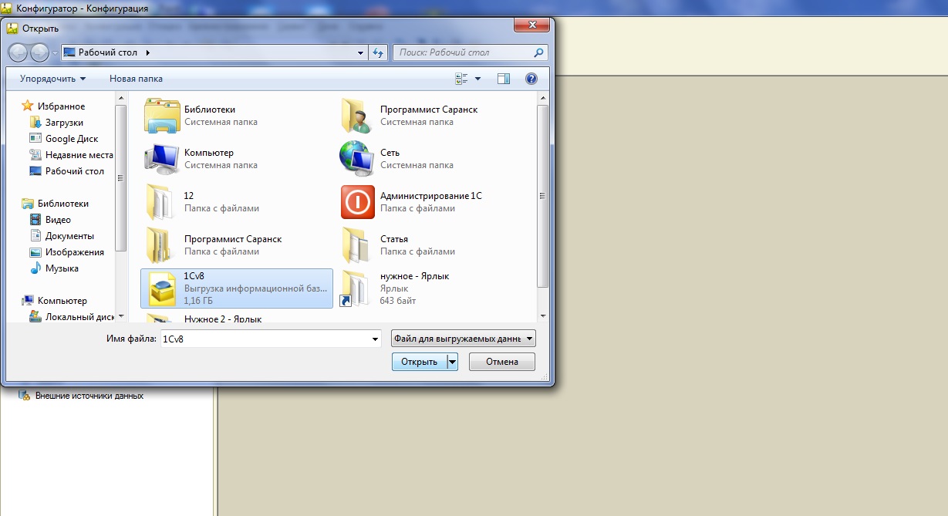Select the Компьютер system folder icon
The width and height of the screenshot is (948, 516).
(x=162, y=159)
